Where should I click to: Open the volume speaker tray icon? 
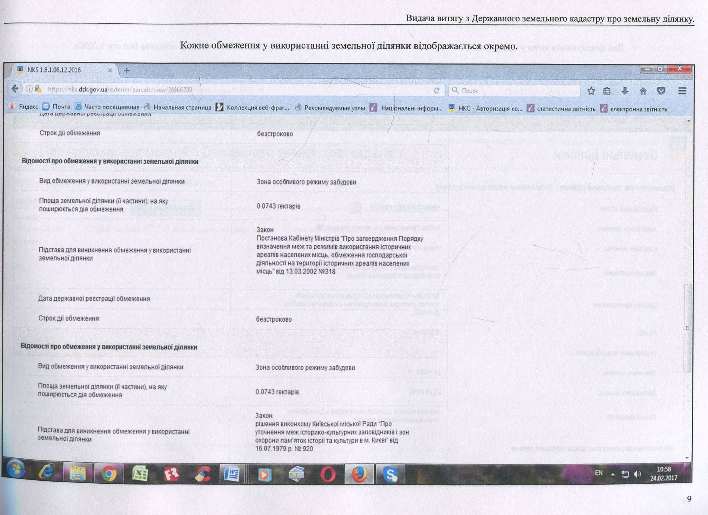pos(637,474)
